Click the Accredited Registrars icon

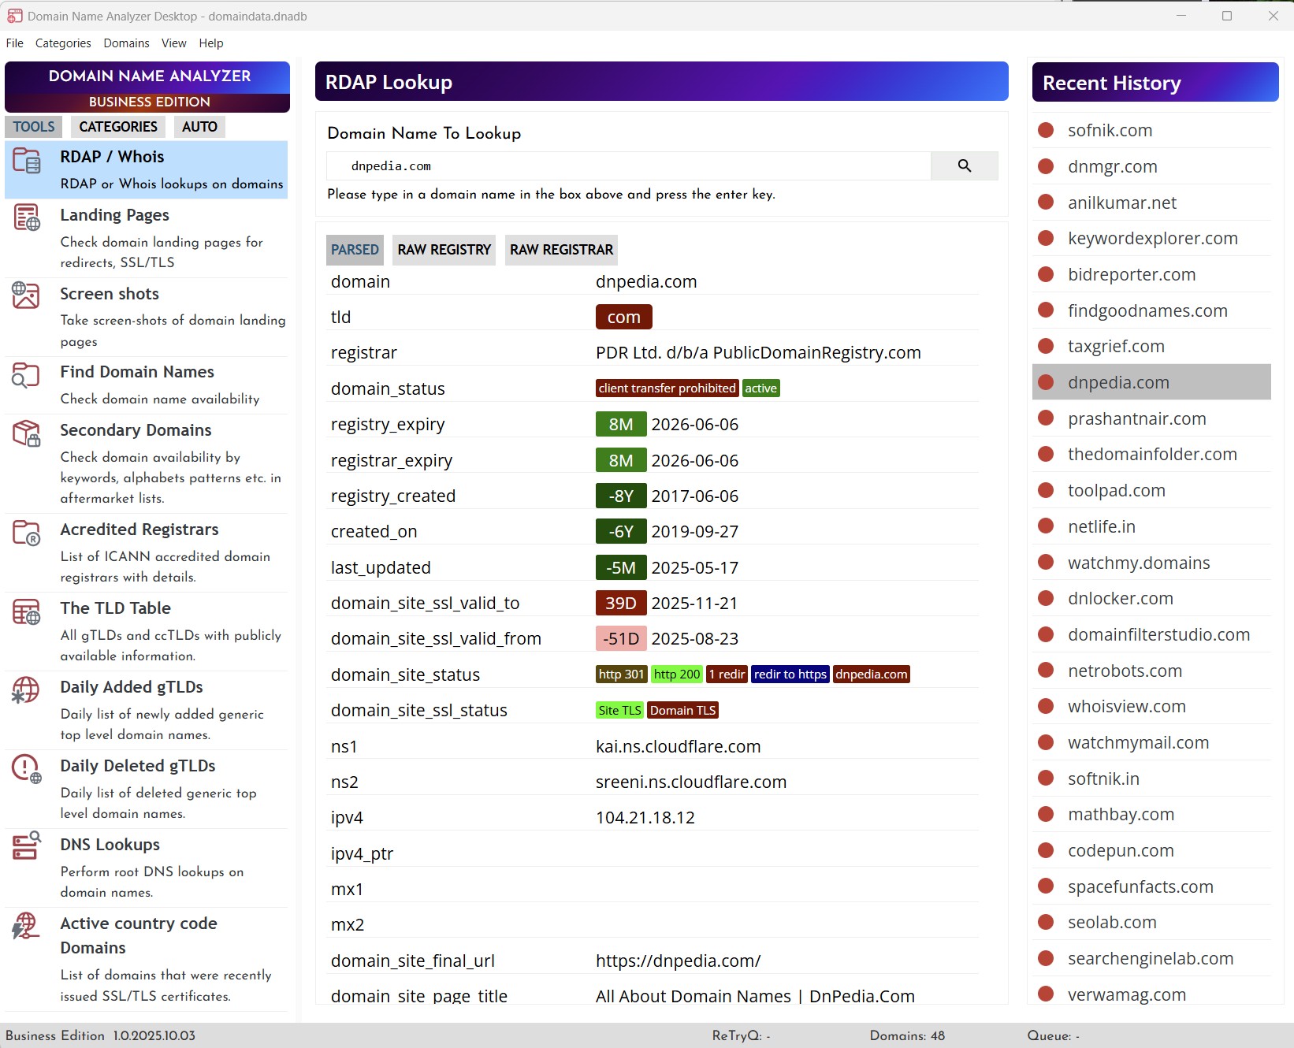[x=26, y=533]
